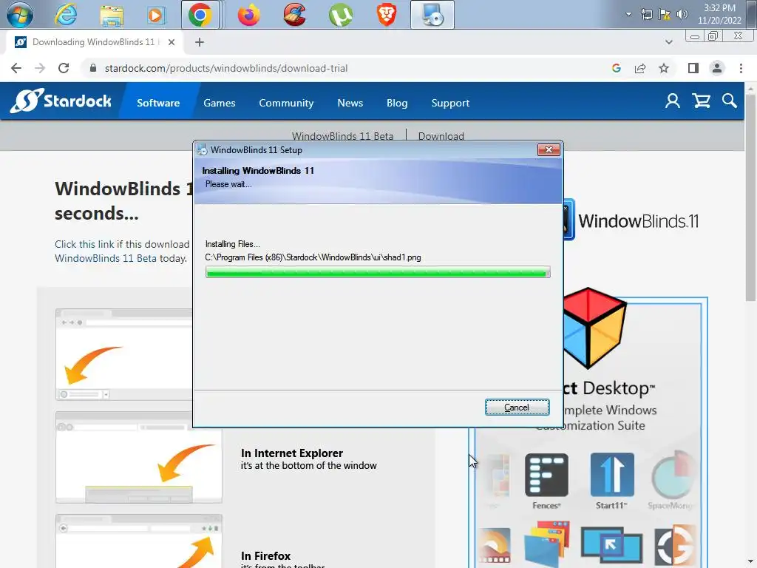Open the Object Desktop cube logo
Image resolution: width=757 pixels, height=568 pixels.
[x=595, y=328]
